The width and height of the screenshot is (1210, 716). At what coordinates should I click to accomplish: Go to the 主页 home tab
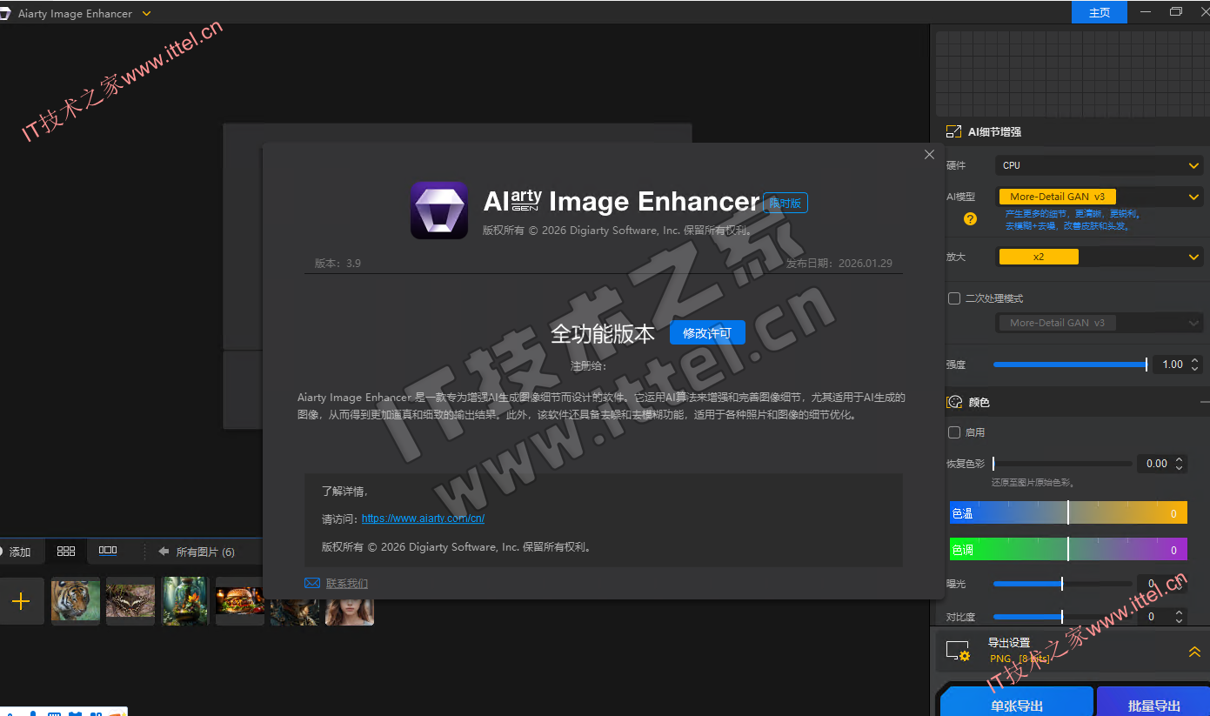tap(1099, 13)
